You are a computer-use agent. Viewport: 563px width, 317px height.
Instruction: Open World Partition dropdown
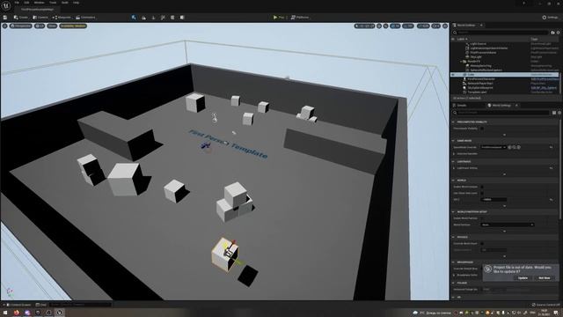click(x=507, y=225)
